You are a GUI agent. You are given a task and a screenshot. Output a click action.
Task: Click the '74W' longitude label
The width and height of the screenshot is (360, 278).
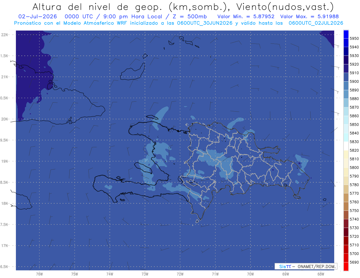tap(109, 274)
